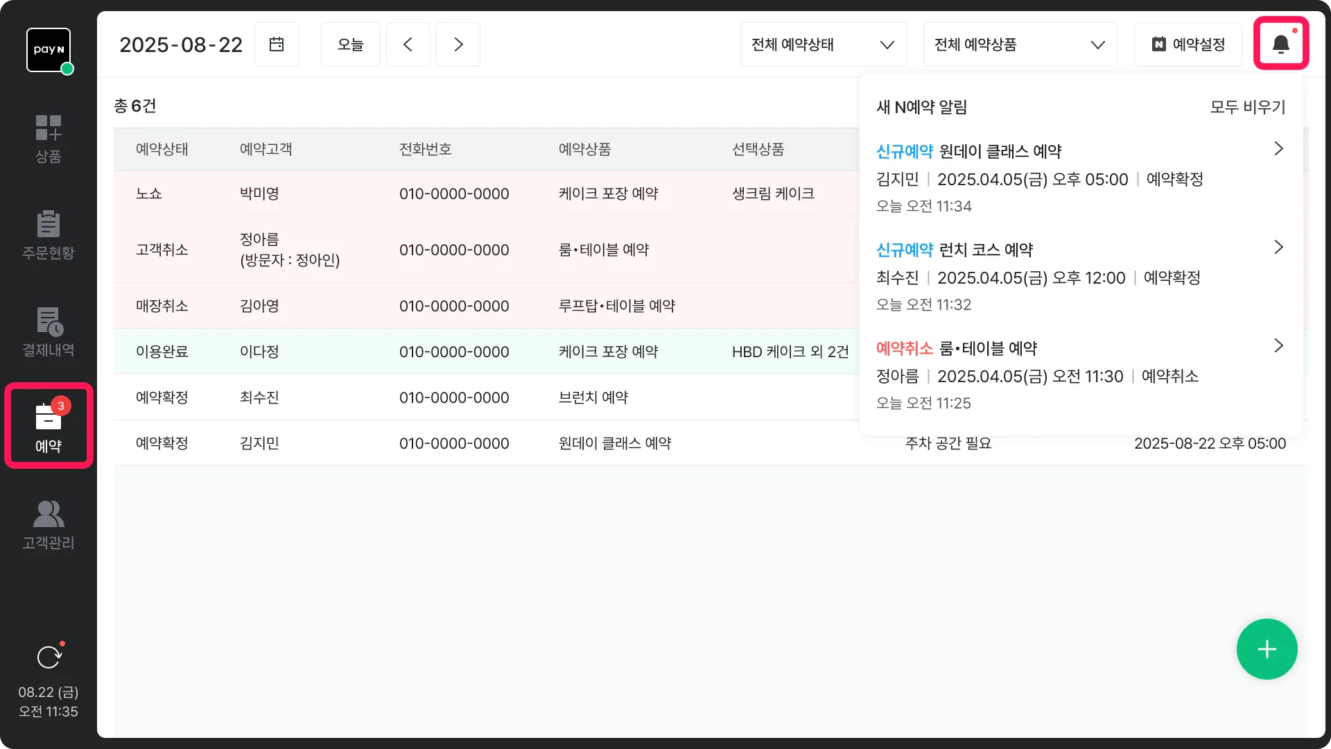The height and width of the screenshot is (749, 1331).
Task: Open the 예약 sidebar menu
Action: point(49,426)
